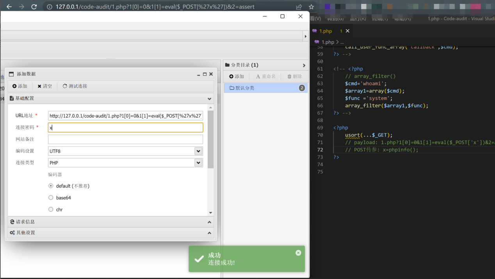Click the form scrollbar down arrow
Viewport: 495px width, 279px height.
(x=211, y=213)
